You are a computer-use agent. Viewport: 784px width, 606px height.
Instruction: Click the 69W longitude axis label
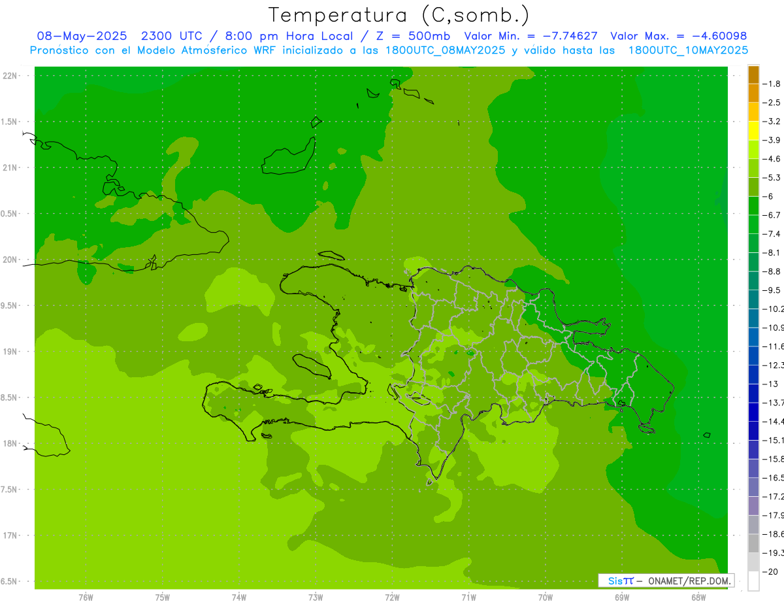click(x=622, y=598)
